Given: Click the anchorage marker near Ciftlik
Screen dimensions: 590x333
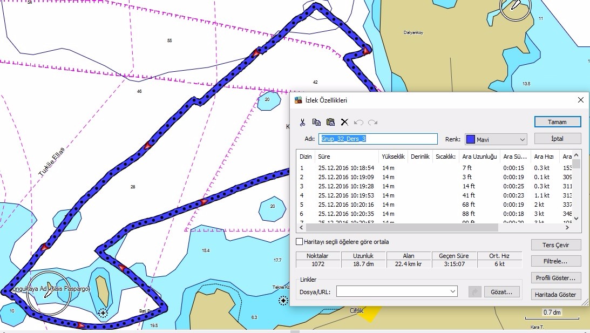Looking at the screenshot, I should [283, 300].
